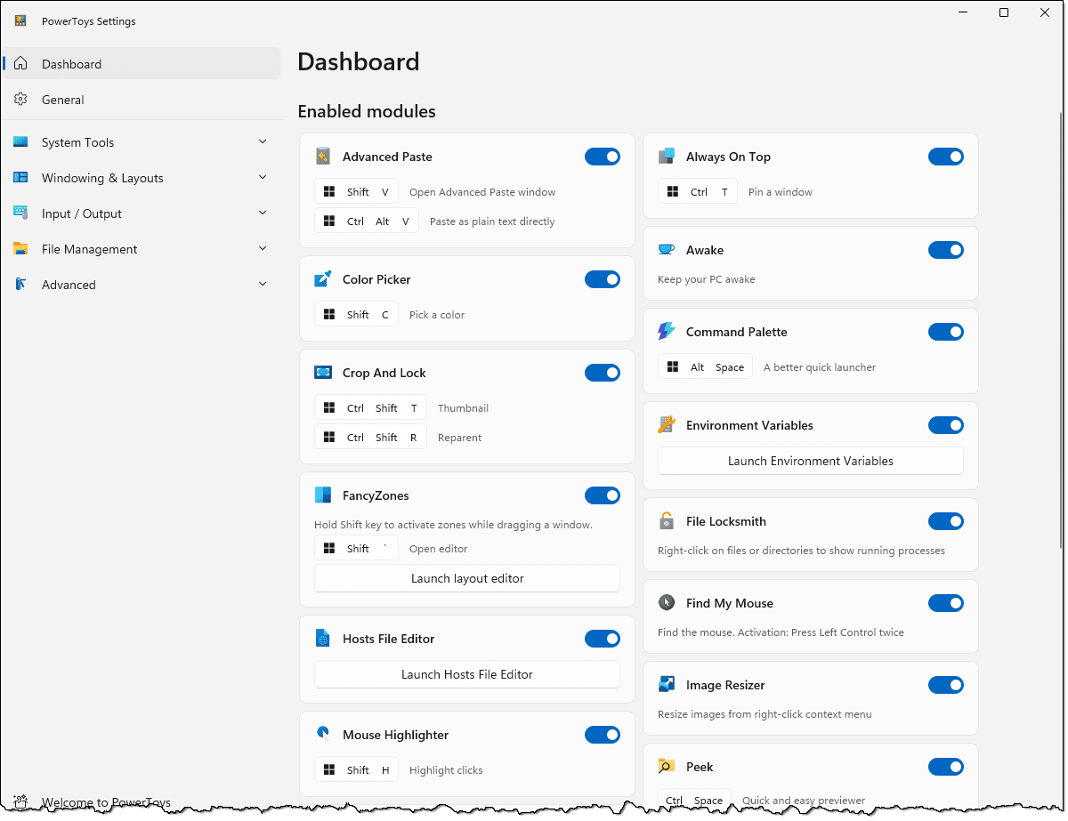The height and width of the screenshot is (821, 1068).
Task: Click the "Enabled modules" heading
Action: point(367,111)
